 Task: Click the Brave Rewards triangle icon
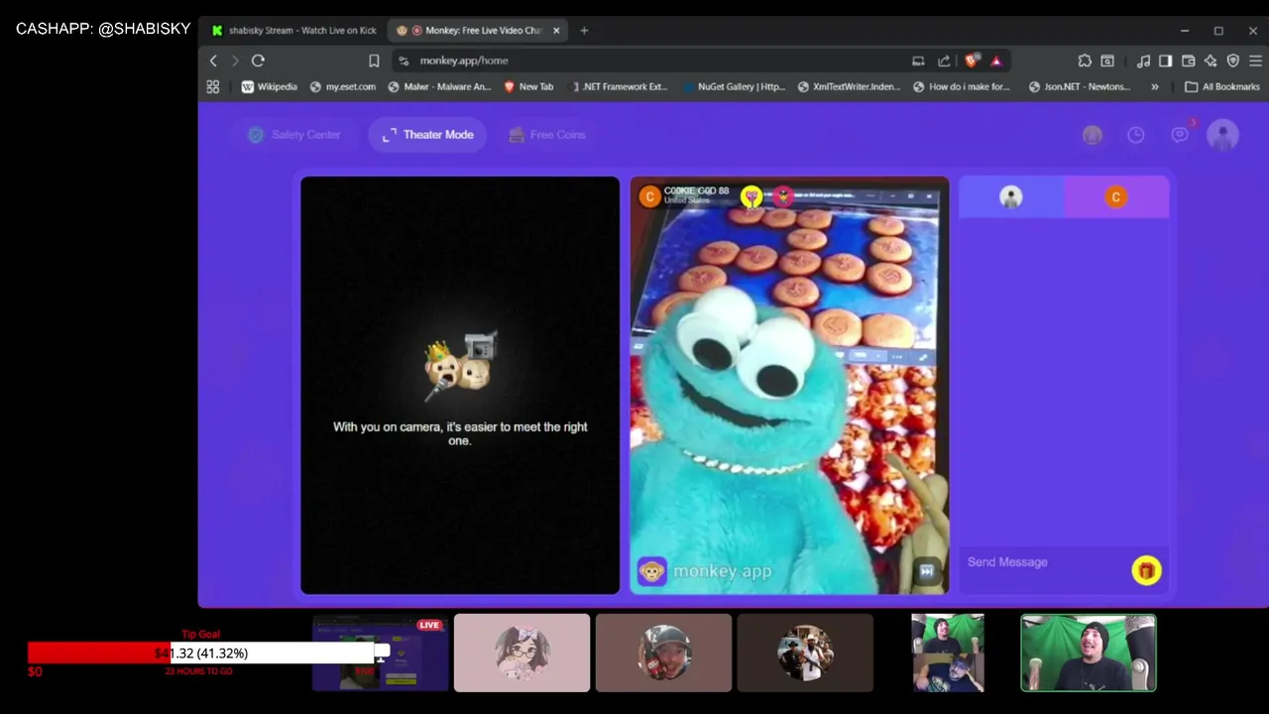996,60
